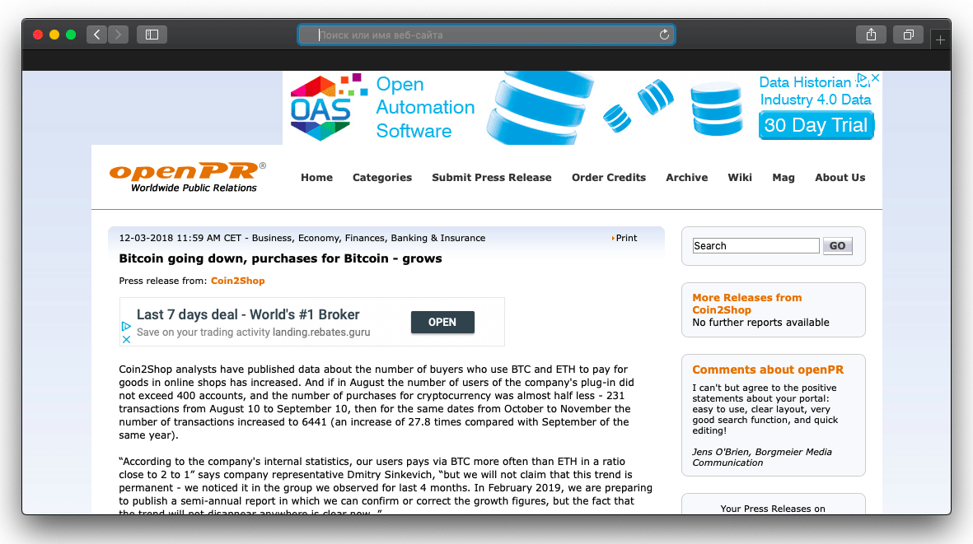The height and width of the screenshot is (544, 973).
Task: Open the Mag menu item
Action: pyautogui.click(x=784, y=177)
